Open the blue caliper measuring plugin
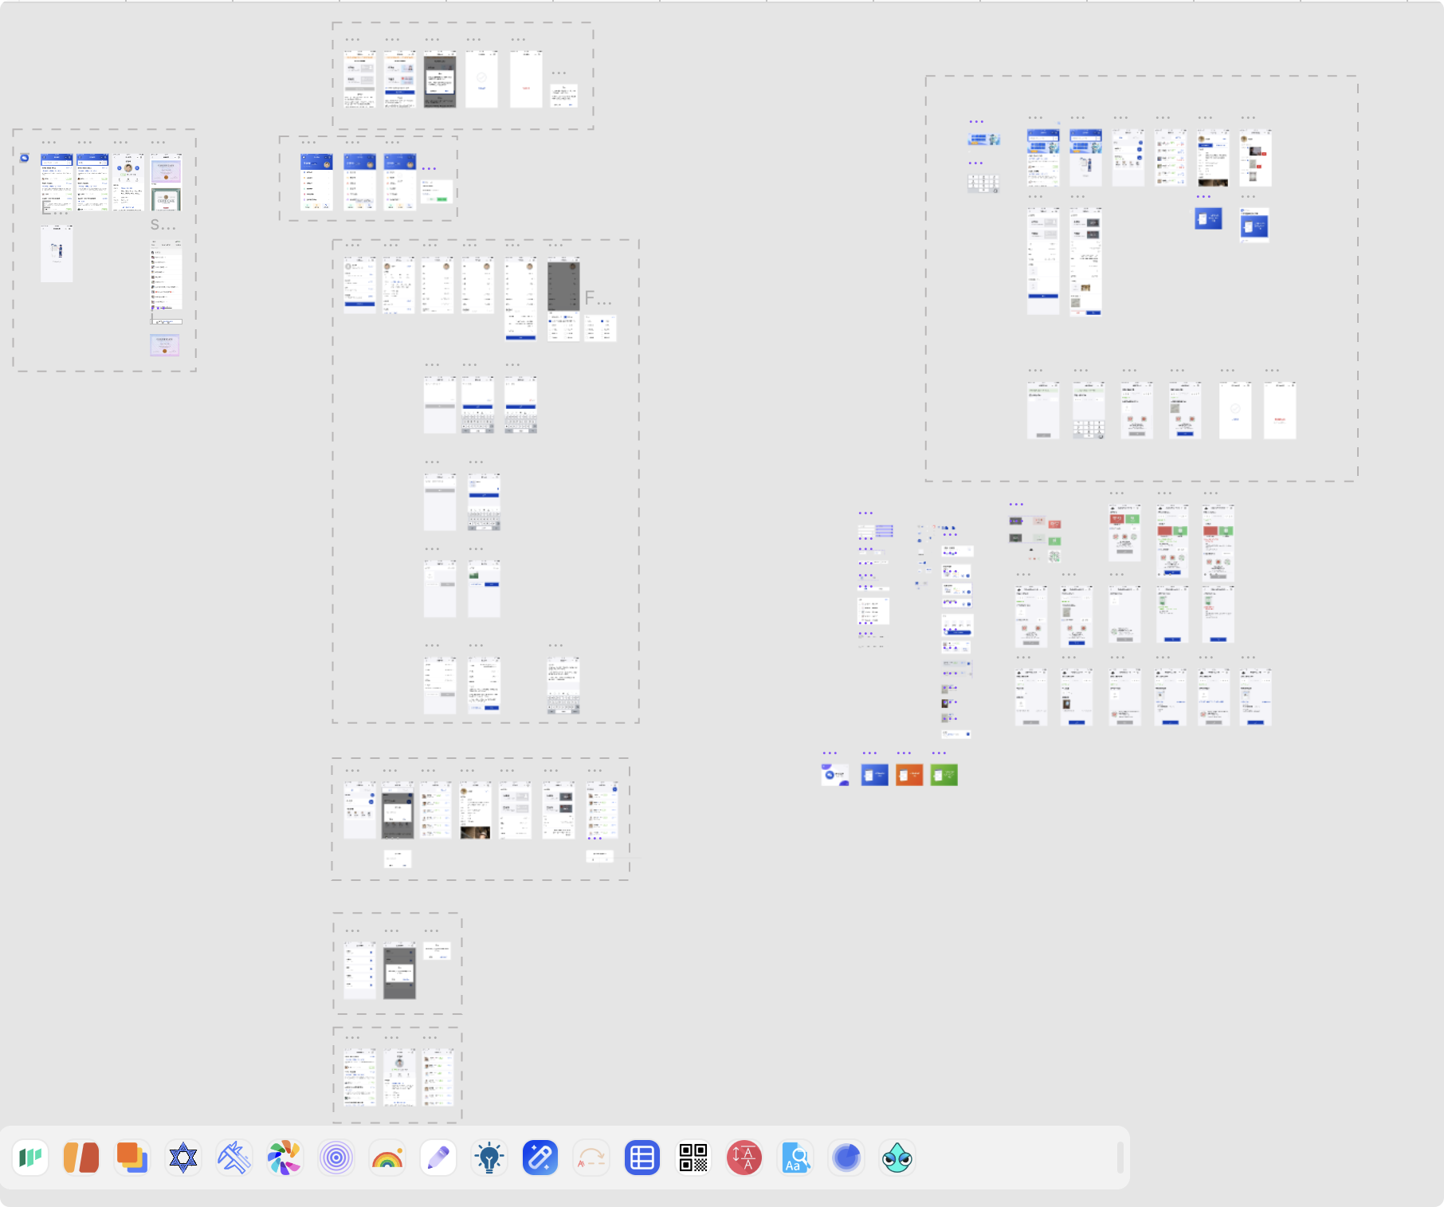The width and height of the screenshot is (1444, 1207). [234, 1158]
